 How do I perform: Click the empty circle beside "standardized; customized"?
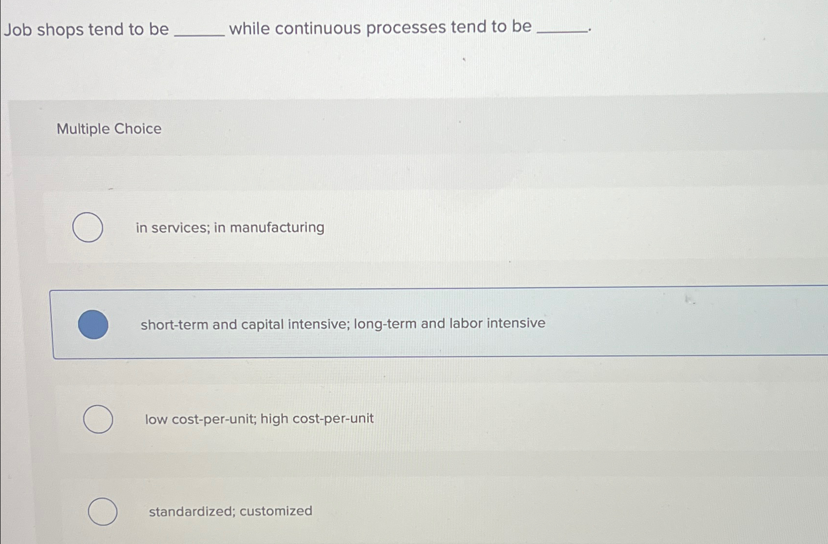point(103,511)
